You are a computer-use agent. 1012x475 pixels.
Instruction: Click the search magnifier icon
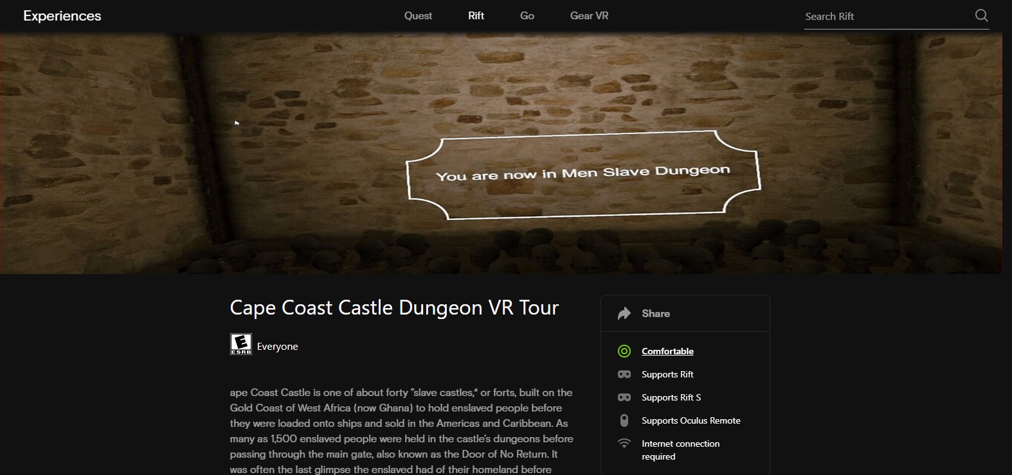[981, 15]
